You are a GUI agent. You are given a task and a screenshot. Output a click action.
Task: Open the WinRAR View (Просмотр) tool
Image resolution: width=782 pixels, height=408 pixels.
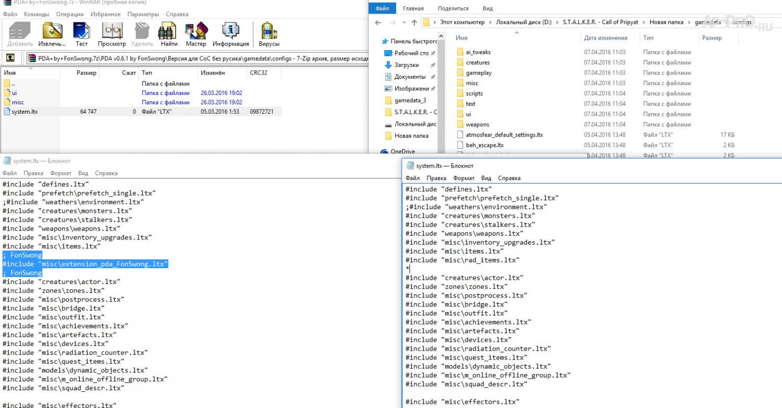tap(112, 34)
